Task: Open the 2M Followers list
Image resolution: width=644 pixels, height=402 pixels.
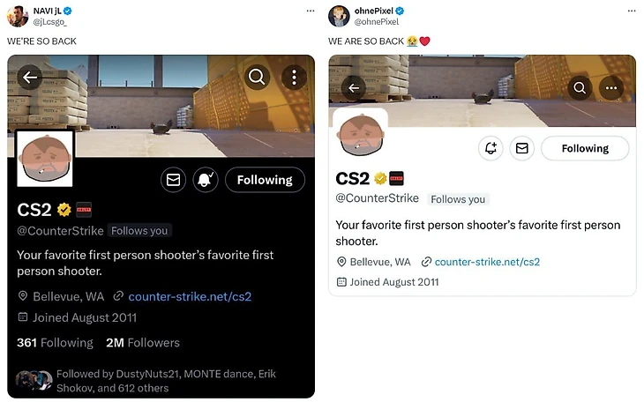Action: click(143, 343)
